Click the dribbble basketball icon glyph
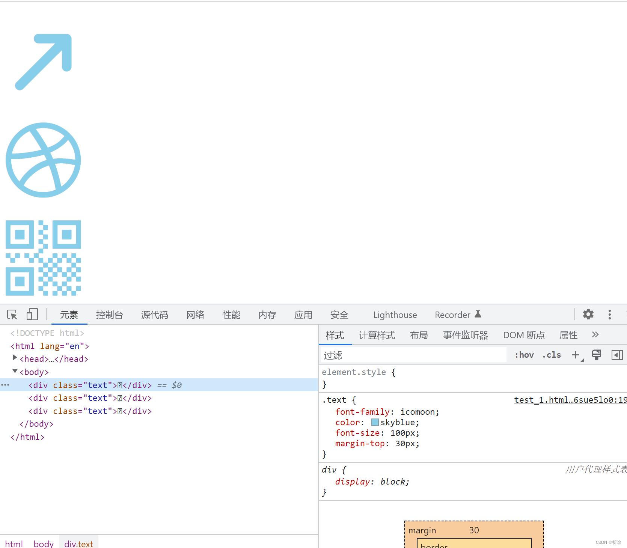The image size is (627, 548). pos(43,160)
